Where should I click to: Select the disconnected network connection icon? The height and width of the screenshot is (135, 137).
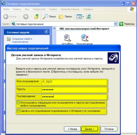[85, 38]
